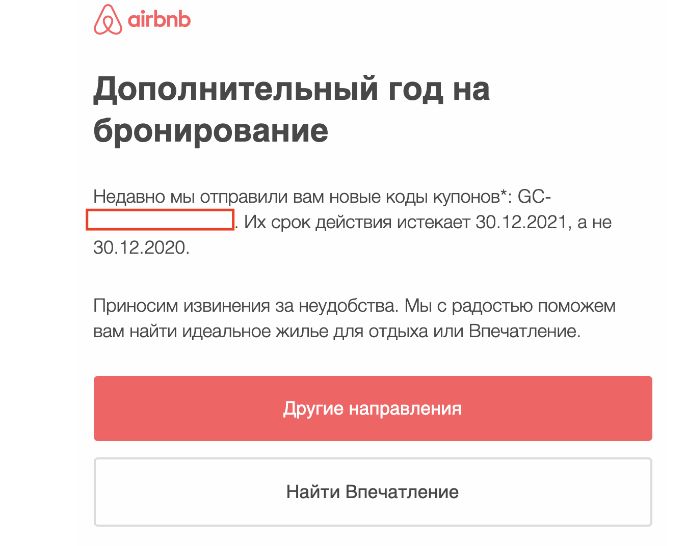The height and width of the screenshot is (546, 686).
Task: Click the heading word бронирование
Action: click(x=210, y=131)
